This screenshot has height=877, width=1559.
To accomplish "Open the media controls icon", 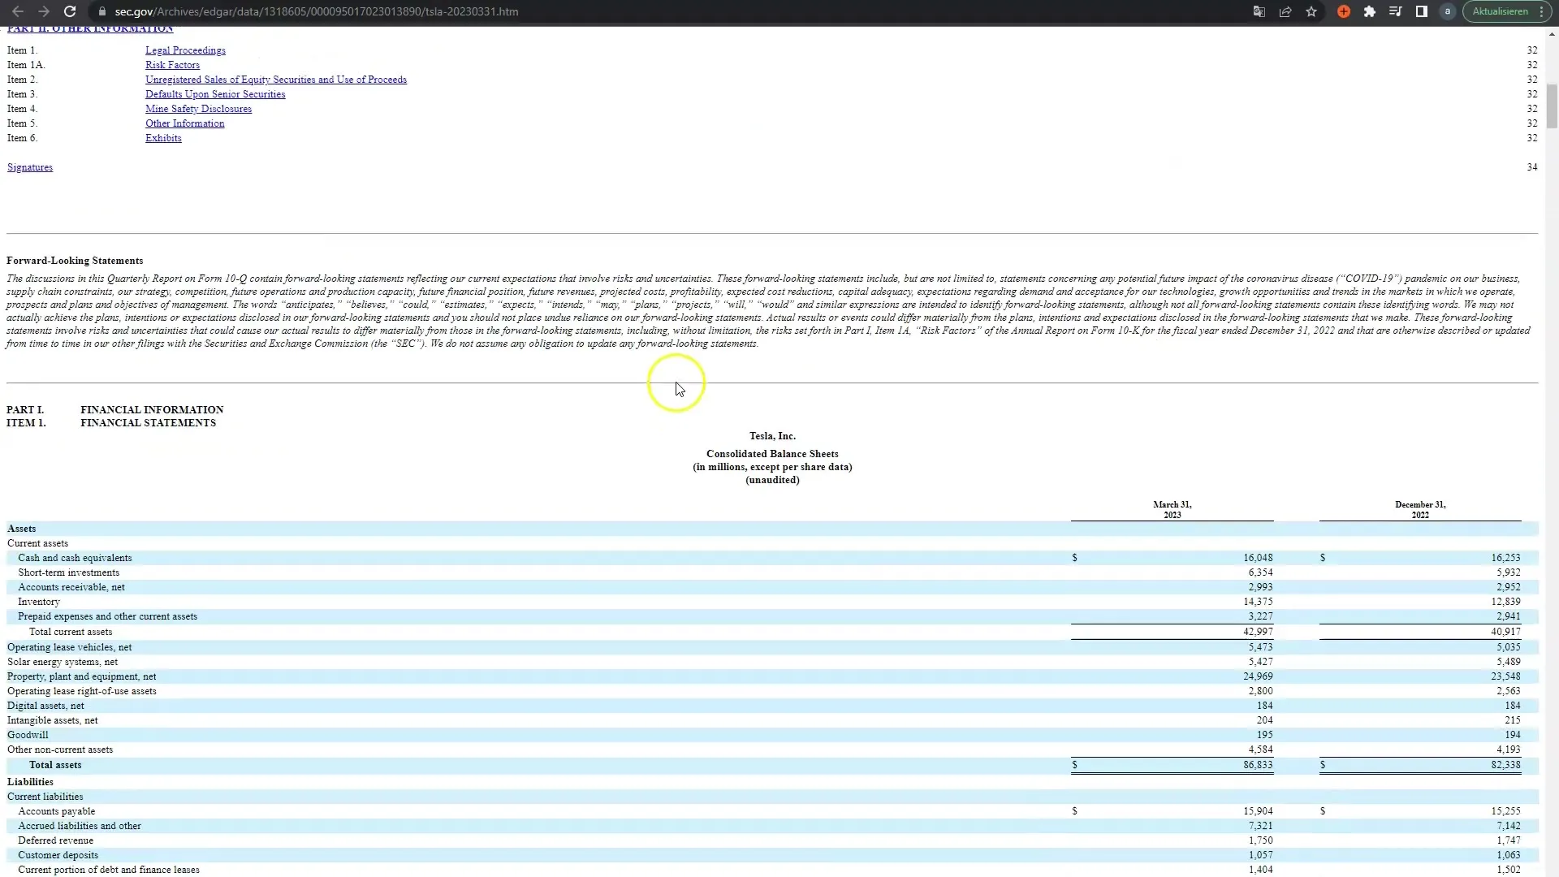I will tap(1396, 11).
